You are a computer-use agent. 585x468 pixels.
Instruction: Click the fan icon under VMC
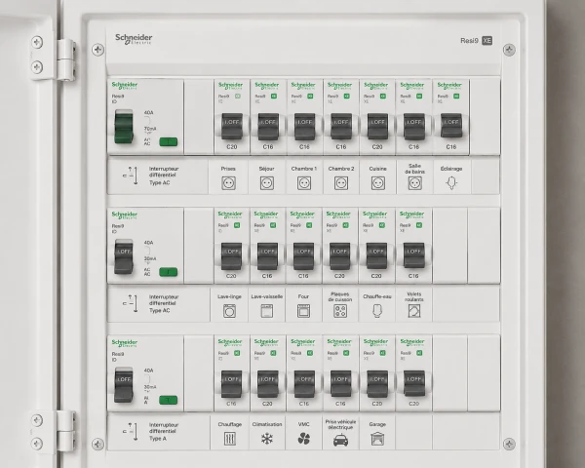pos(304,439)
